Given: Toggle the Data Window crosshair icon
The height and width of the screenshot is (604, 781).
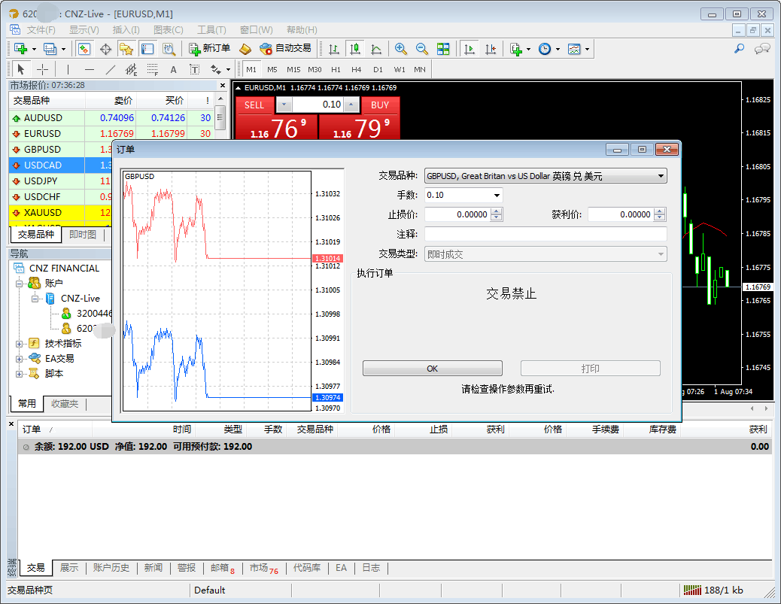Looking at the screenshot, I should 105,49.
